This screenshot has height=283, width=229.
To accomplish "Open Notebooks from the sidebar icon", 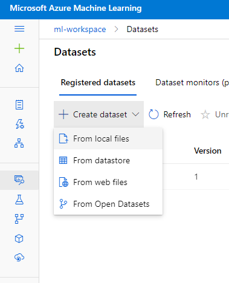I will (x=19, y=105).
